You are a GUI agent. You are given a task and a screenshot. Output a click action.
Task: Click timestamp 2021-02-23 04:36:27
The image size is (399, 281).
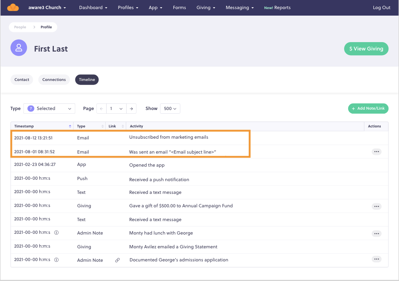pyautogui.click(x=35, y=164)
